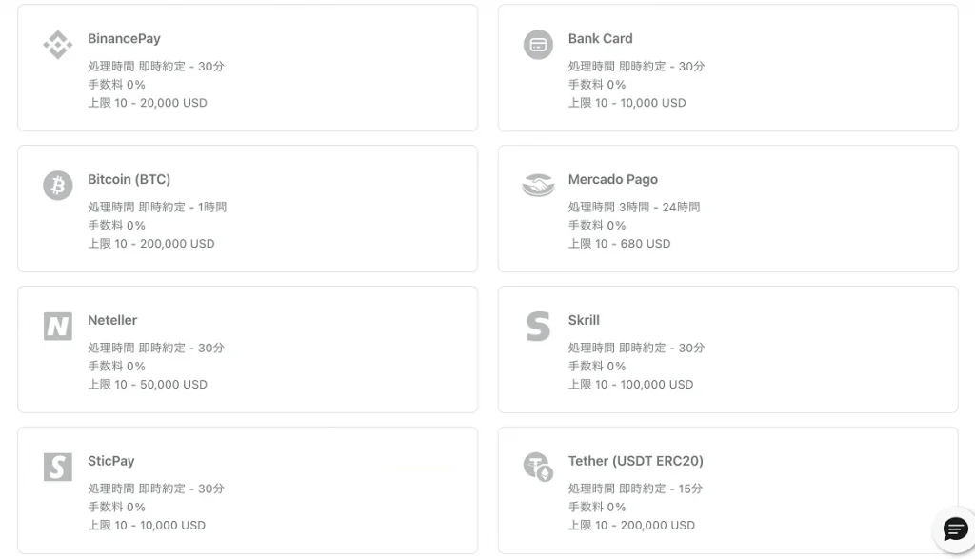Viewport: 975px width, 559px height.
Task: Select the Bank Card title text
Action: pyautogui.click(x=600, y=38)
